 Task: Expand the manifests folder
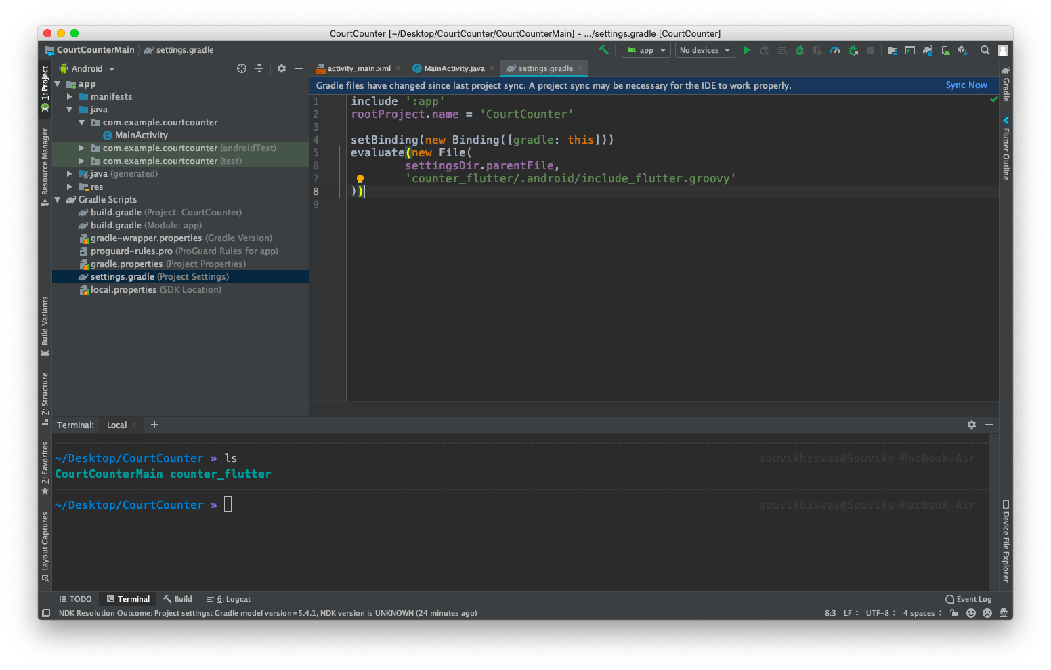pos(70,97)
